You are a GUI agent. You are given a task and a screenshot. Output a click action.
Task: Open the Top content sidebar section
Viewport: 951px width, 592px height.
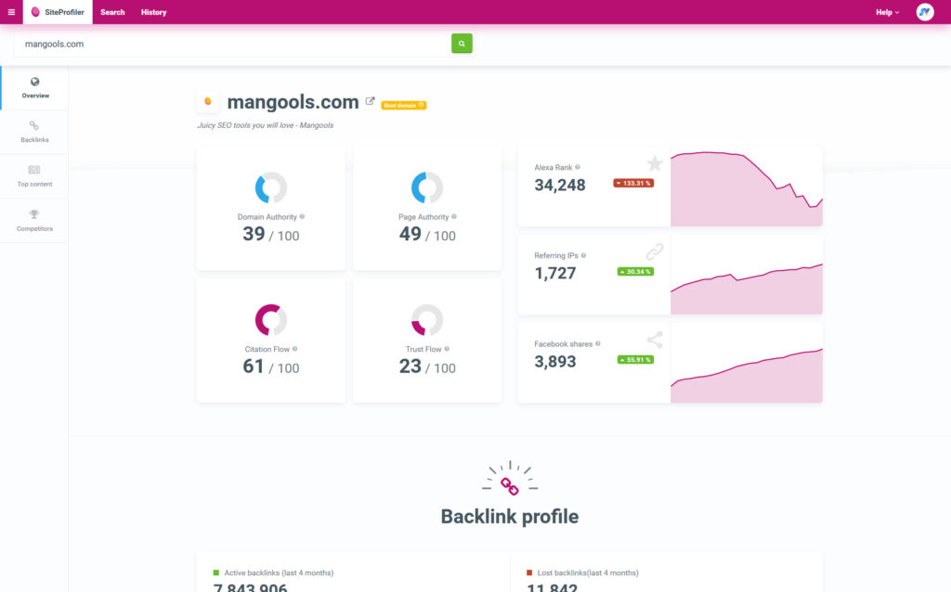[x=34, y=176]
